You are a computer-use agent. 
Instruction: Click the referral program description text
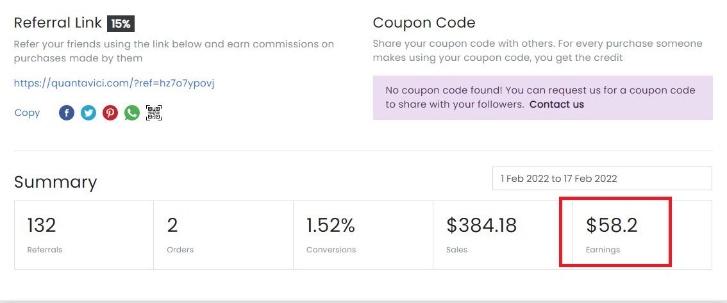click(174, 51)
